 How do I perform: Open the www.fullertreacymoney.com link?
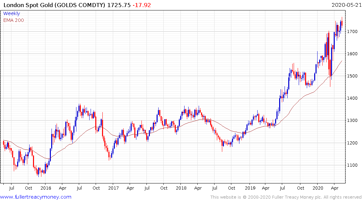36,197
